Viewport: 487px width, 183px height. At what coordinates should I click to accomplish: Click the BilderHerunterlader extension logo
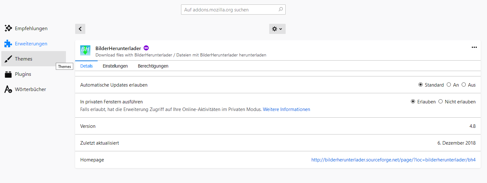pyautogui.click(x=85, y=50)
